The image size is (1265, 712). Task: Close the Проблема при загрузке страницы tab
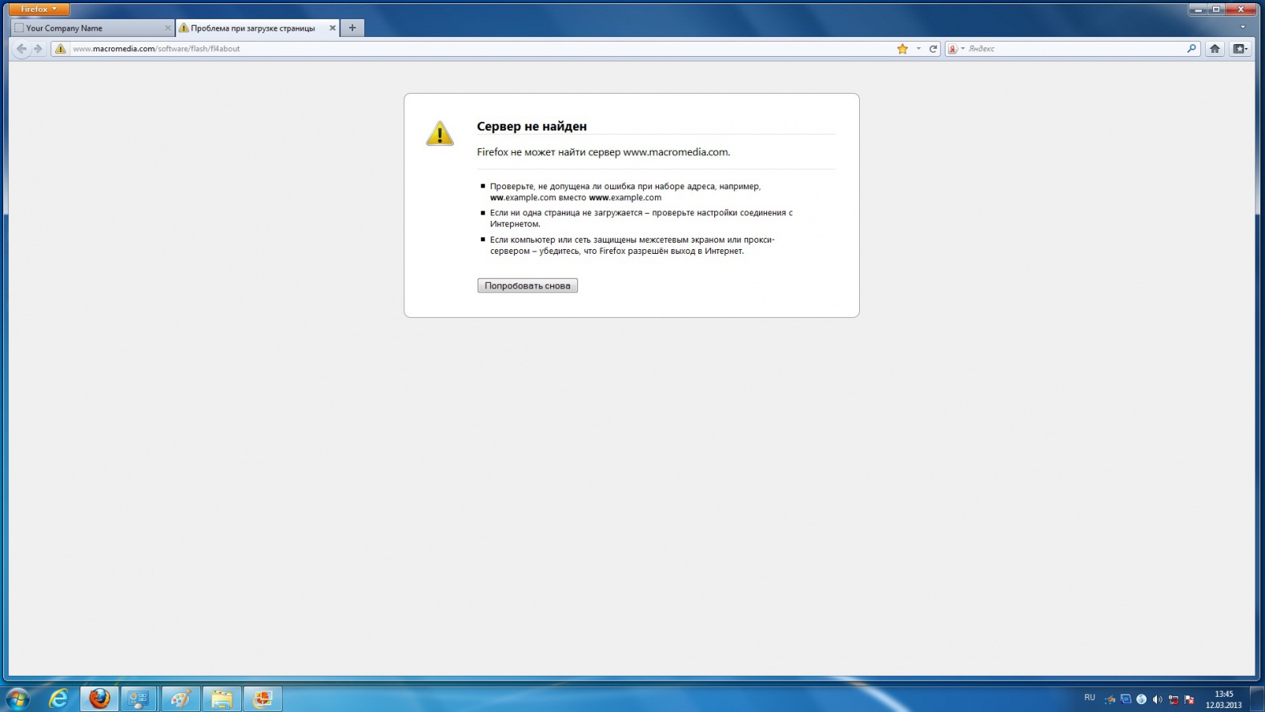332,28
